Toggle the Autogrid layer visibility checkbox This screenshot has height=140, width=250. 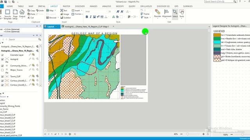pos(2,59)
